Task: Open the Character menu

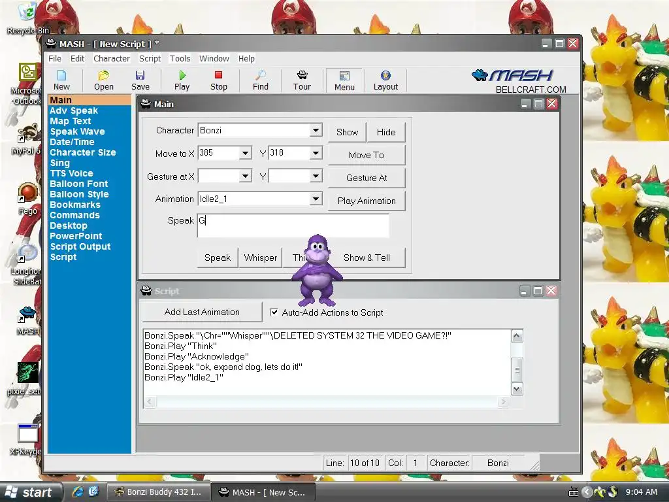Action: pos(111,58)
